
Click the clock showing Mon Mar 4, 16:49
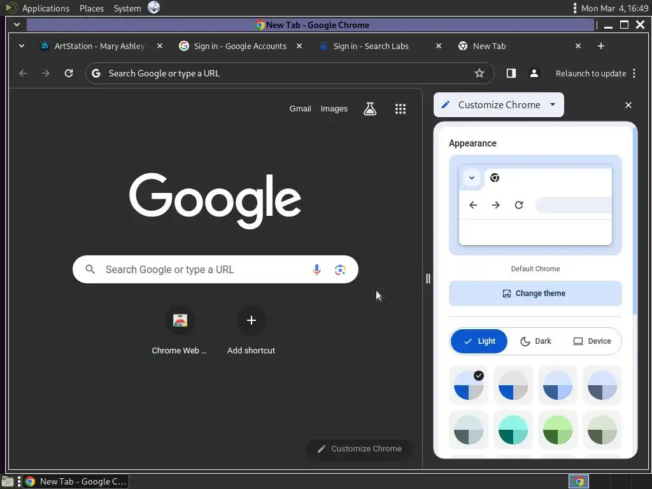pyautogui.click(x=614, y=8)
